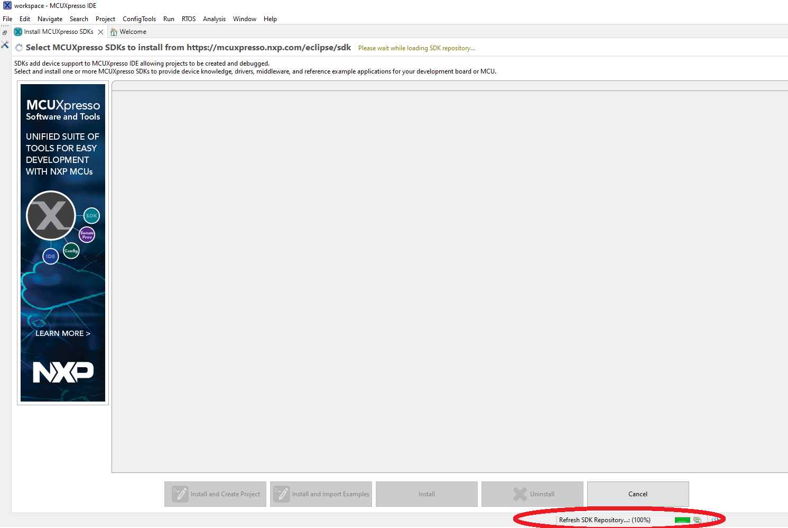
Task: Click the Uninstall button
Action: coord(532,494)
